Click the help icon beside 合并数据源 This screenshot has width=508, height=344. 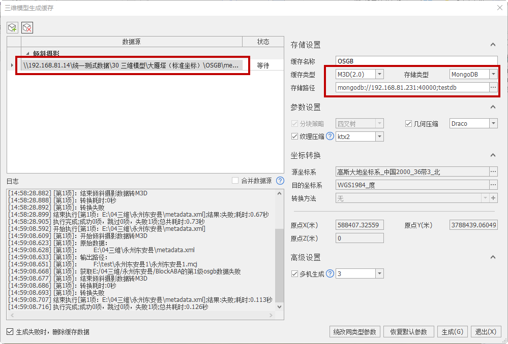(280, 181)
